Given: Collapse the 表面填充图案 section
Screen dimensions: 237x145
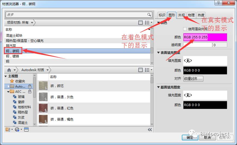Looking at the screenshot, I should click(x=158, y=53).
